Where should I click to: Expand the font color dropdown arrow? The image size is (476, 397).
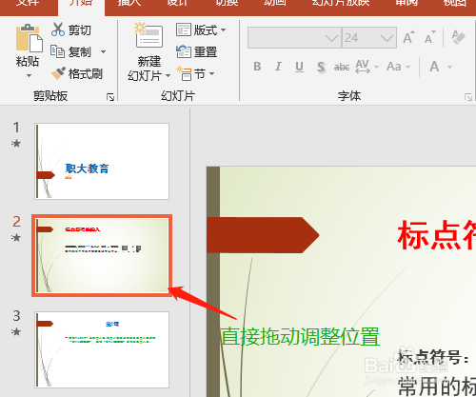449,67
